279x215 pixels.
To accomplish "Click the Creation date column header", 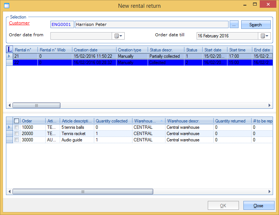I will coord(94,50).
